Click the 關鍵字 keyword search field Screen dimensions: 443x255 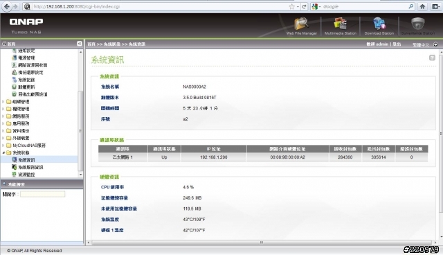(42, 194)
